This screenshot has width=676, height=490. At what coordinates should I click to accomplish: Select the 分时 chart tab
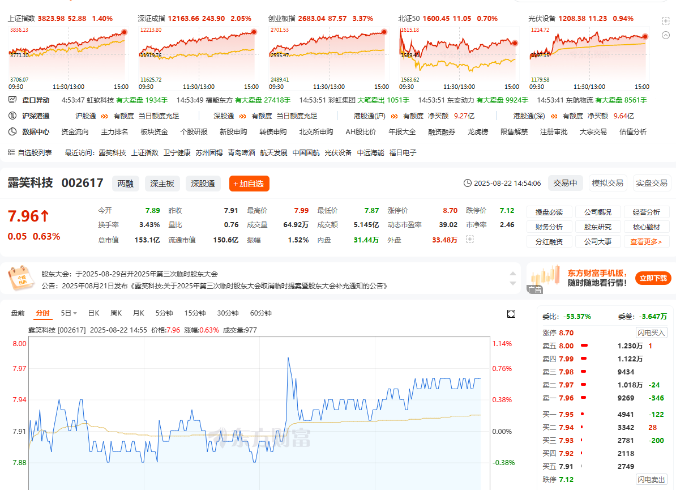pos(42,313)
